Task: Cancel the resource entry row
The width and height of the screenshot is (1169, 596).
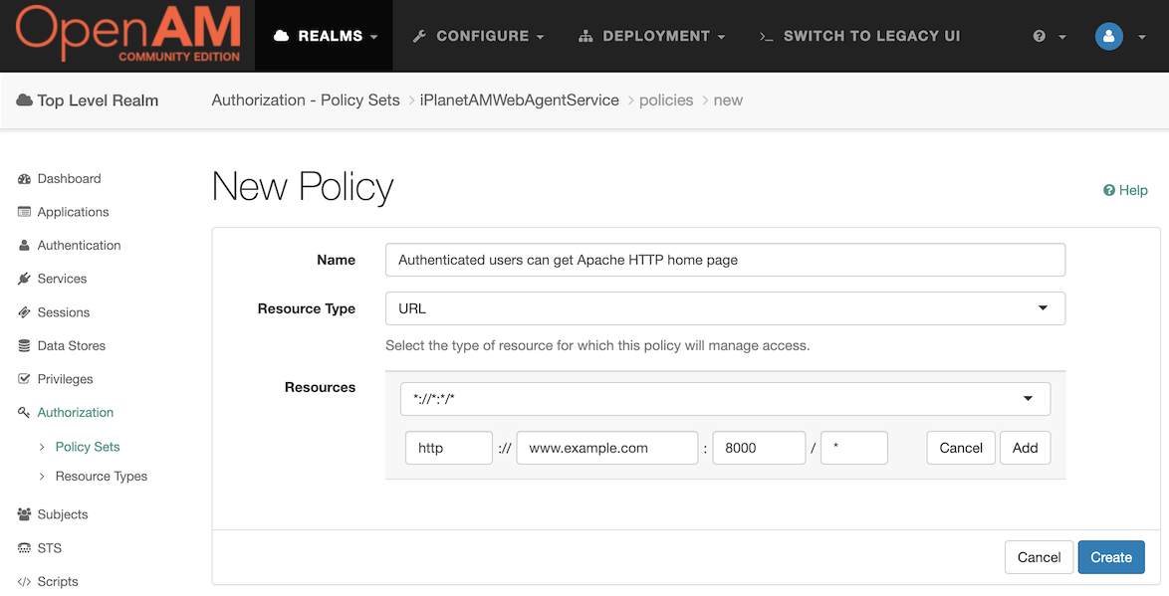Action: (x=960, y=448)
